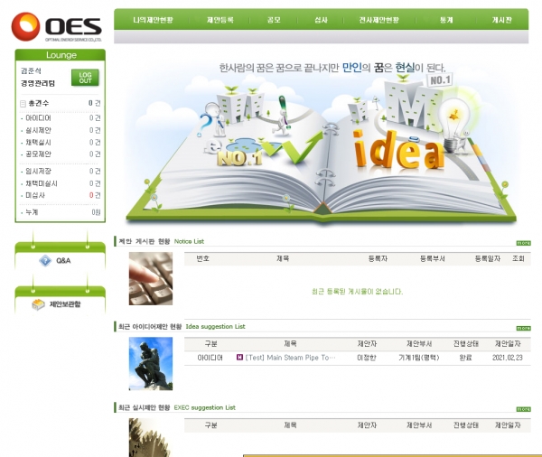Open the 통계 menu

[446, 19]
